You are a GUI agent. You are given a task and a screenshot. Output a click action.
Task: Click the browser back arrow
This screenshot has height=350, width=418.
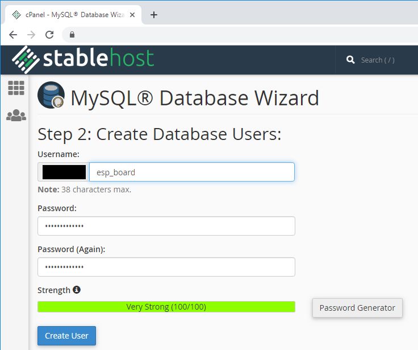13,35
